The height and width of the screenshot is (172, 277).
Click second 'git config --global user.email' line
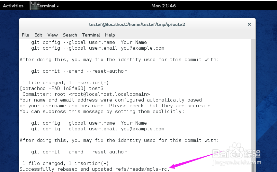click(x=98, y=129)
